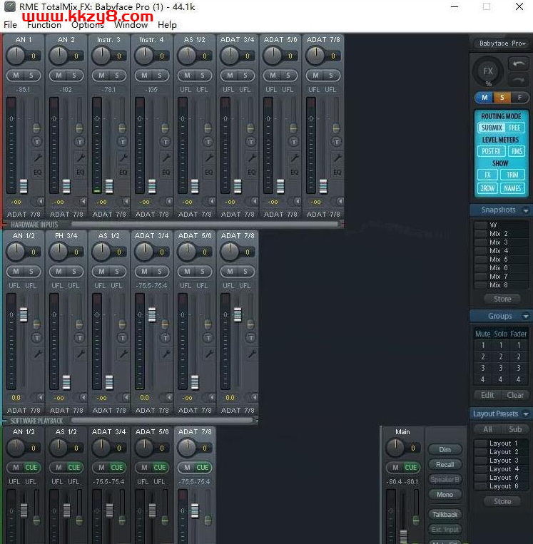Open the Babyface Pro device dropdown
The width and height of the screenshot is (533, 544).
coord(502,43)
